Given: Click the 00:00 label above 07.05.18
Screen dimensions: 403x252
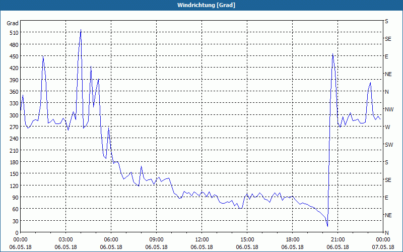Looking at the screenshot, I should (383, 240).
